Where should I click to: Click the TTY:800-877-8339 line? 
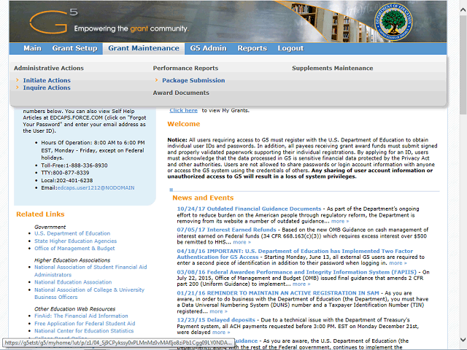point(65,173)
